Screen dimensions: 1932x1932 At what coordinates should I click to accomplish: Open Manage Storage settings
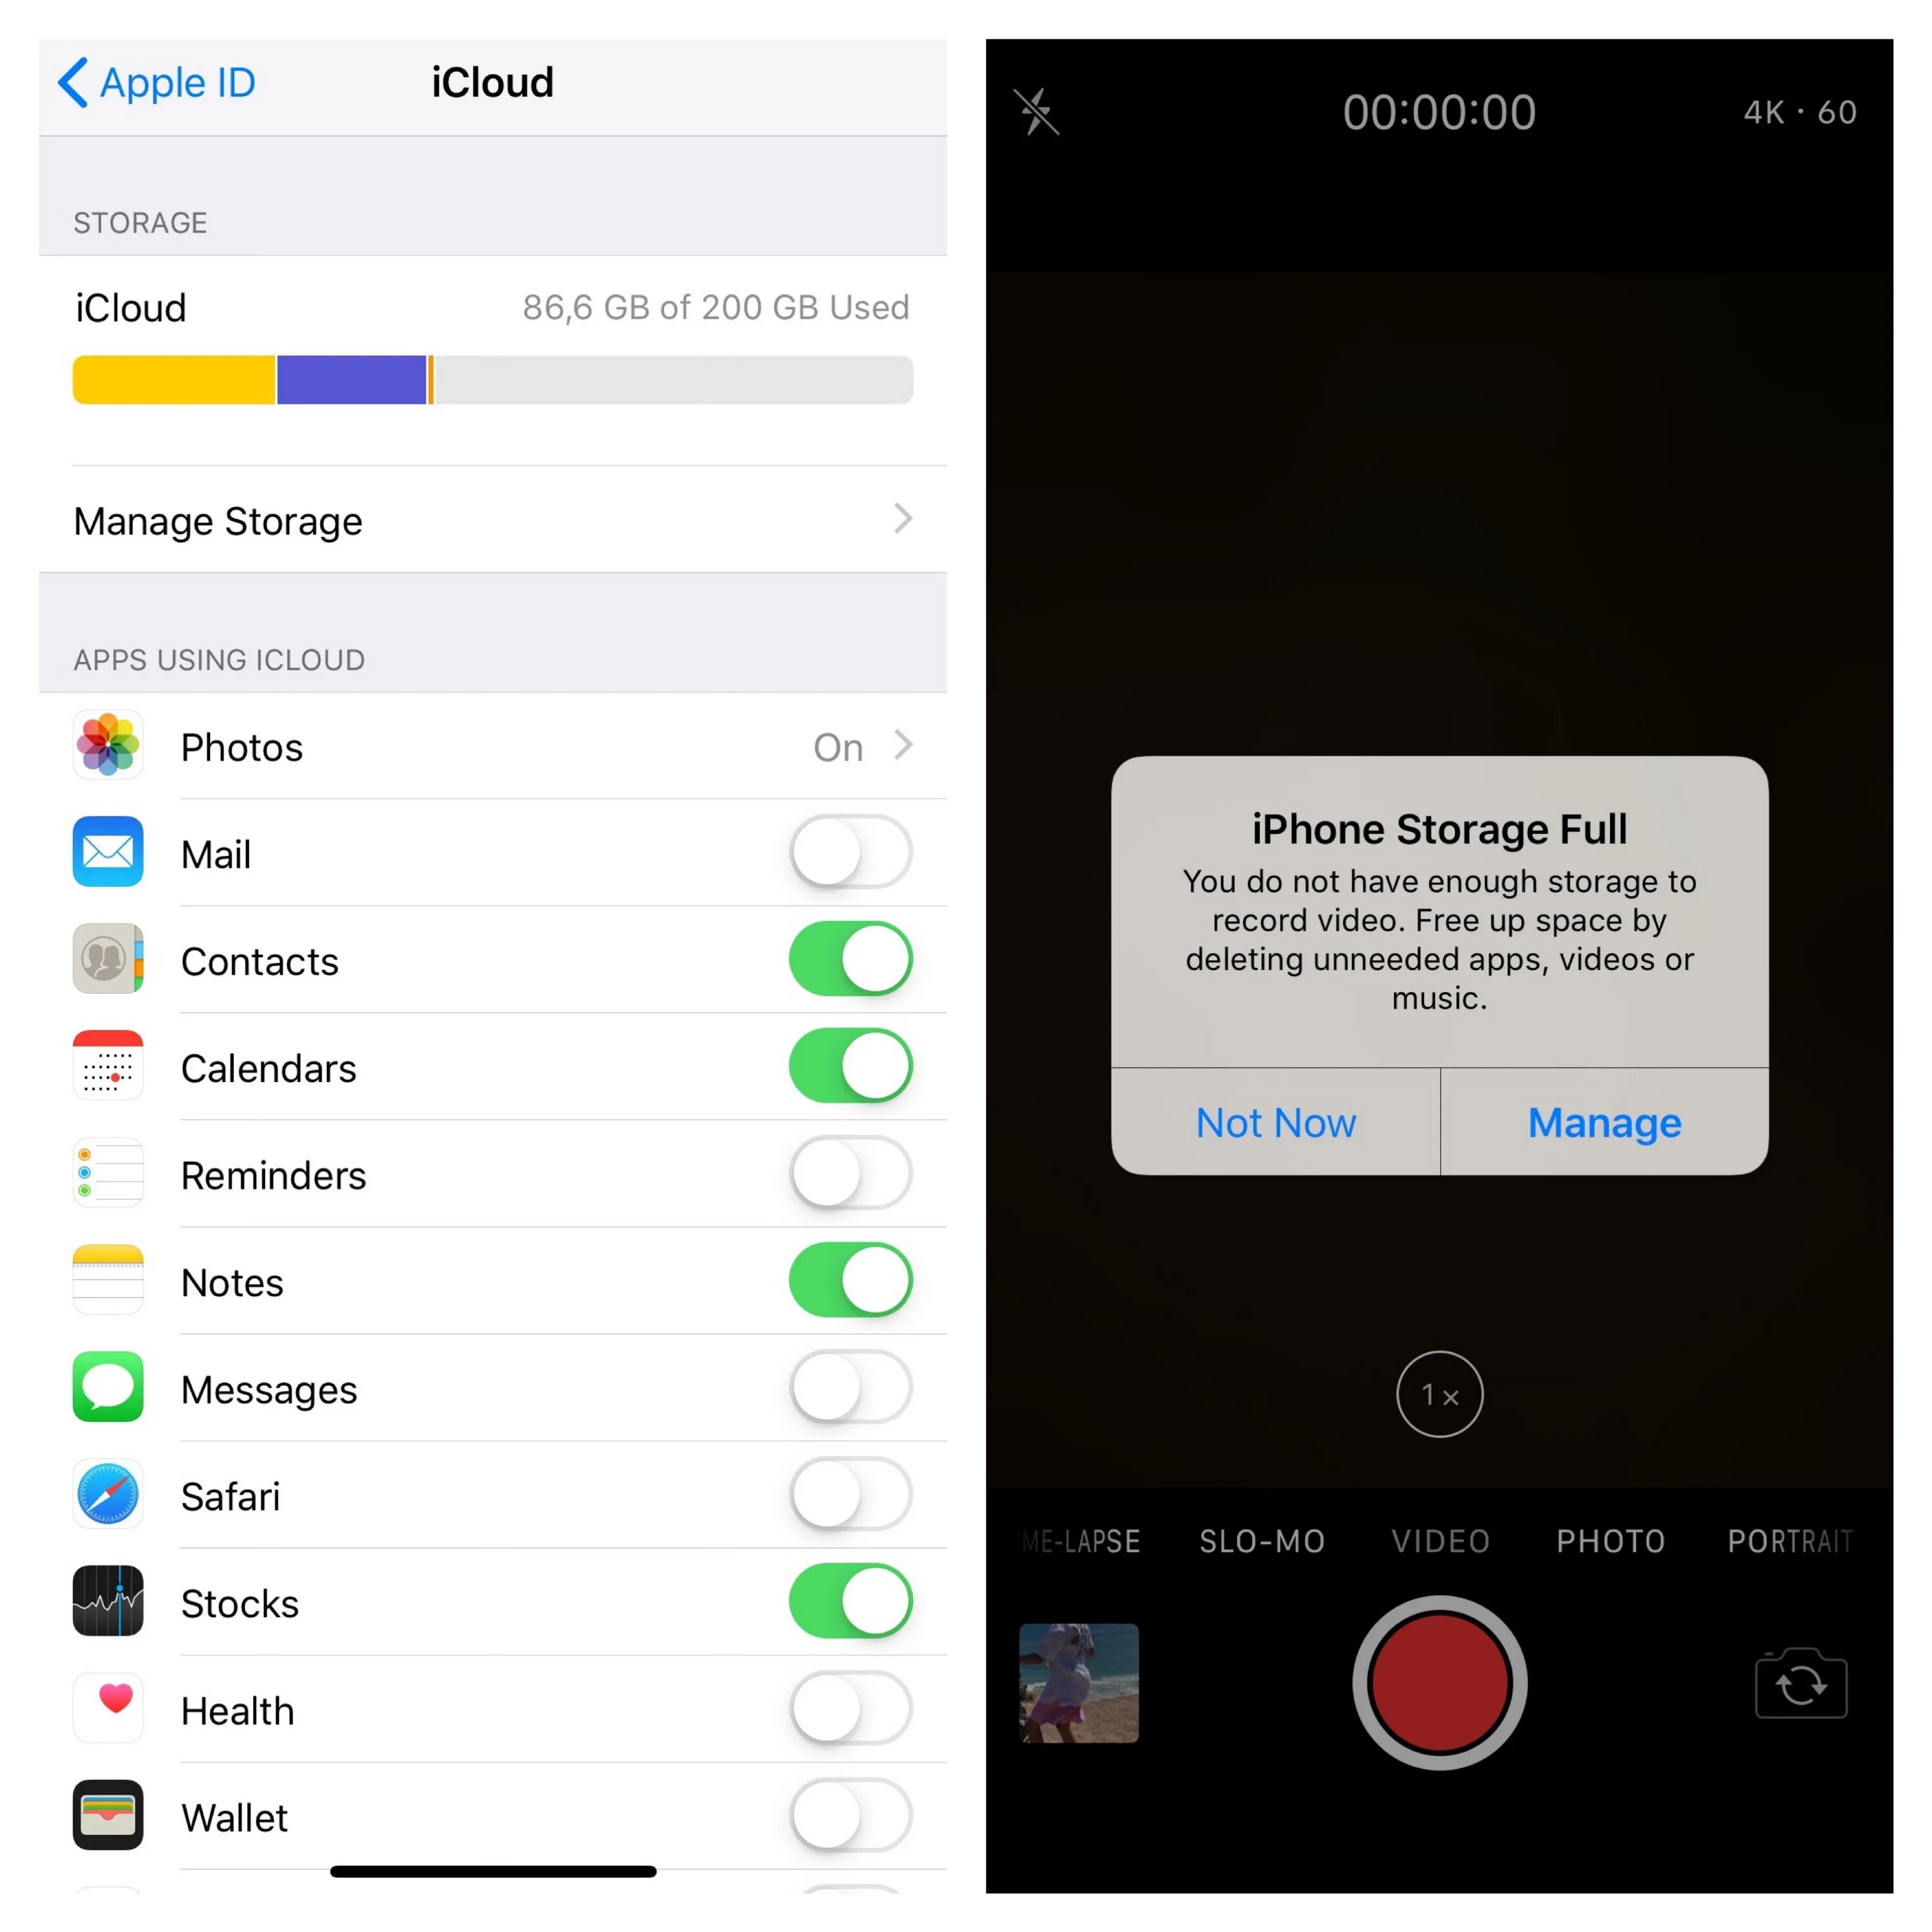click(x=483, y=520)
